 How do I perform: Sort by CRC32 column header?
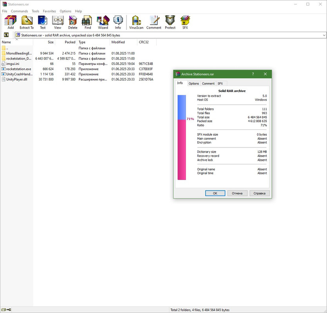pos(147,42)
